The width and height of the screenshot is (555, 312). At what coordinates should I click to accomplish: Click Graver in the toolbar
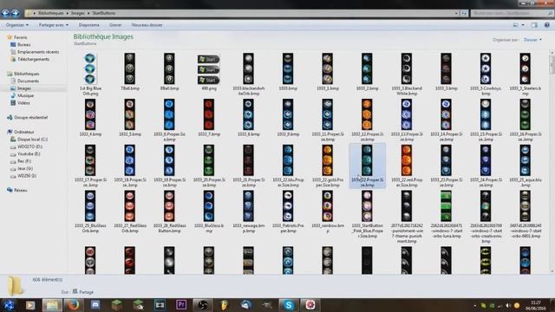(115, 25)
